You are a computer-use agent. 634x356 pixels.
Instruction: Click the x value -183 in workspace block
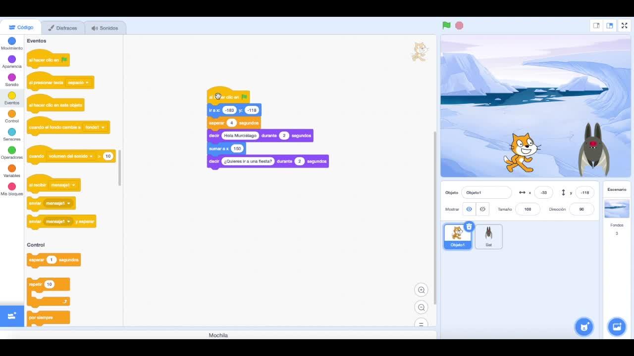pyautogui.click(x=229, y=110)
